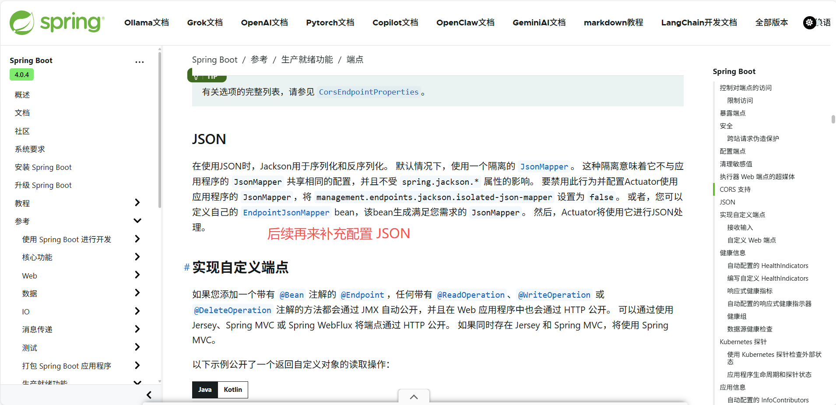The width and height of the screenshot is (836, 405).
Task: Click the 4.0.4 version badge
Action: pos(22,75)
